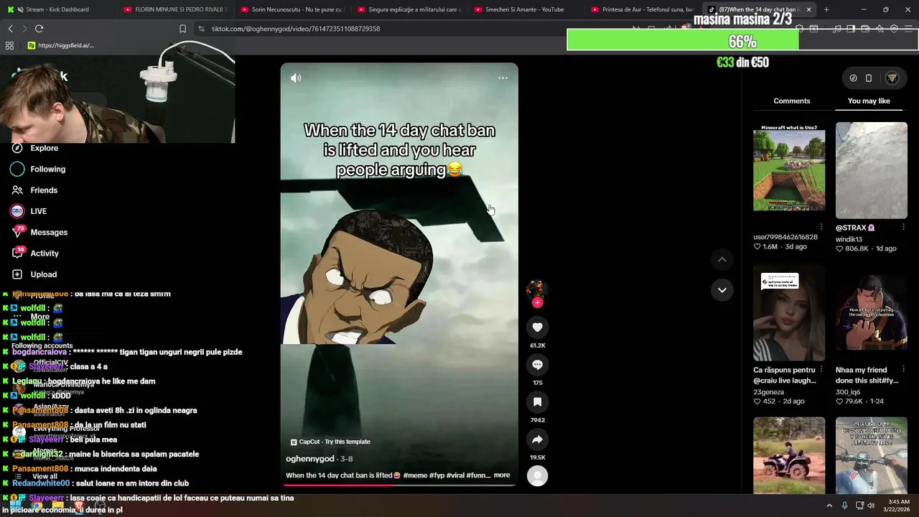Mute the TikTok video sound
Image resolution: width=919 pixels, height=517 pixels.
click(296, 78)
